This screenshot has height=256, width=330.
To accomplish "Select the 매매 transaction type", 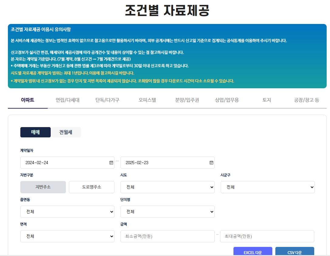I will click(35, 132).
